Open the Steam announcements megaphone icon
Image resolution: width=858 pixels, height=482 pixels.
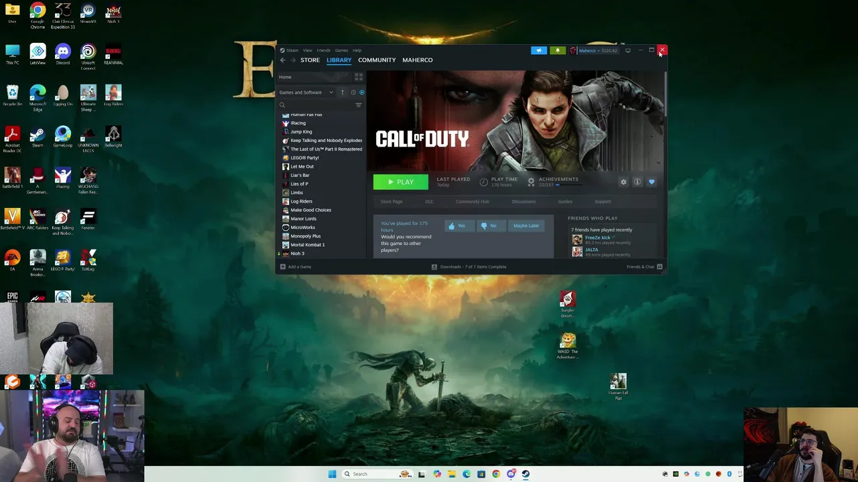coord(539,50)
